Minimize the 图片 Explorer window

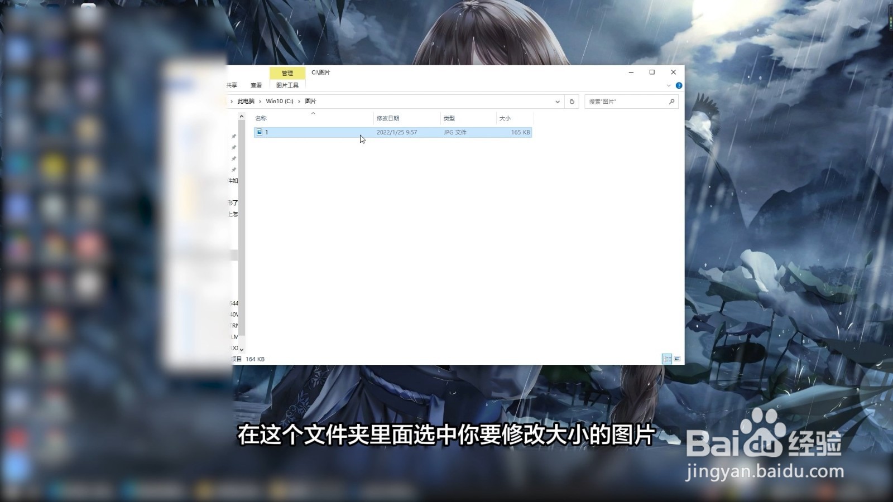click(631, 72)
